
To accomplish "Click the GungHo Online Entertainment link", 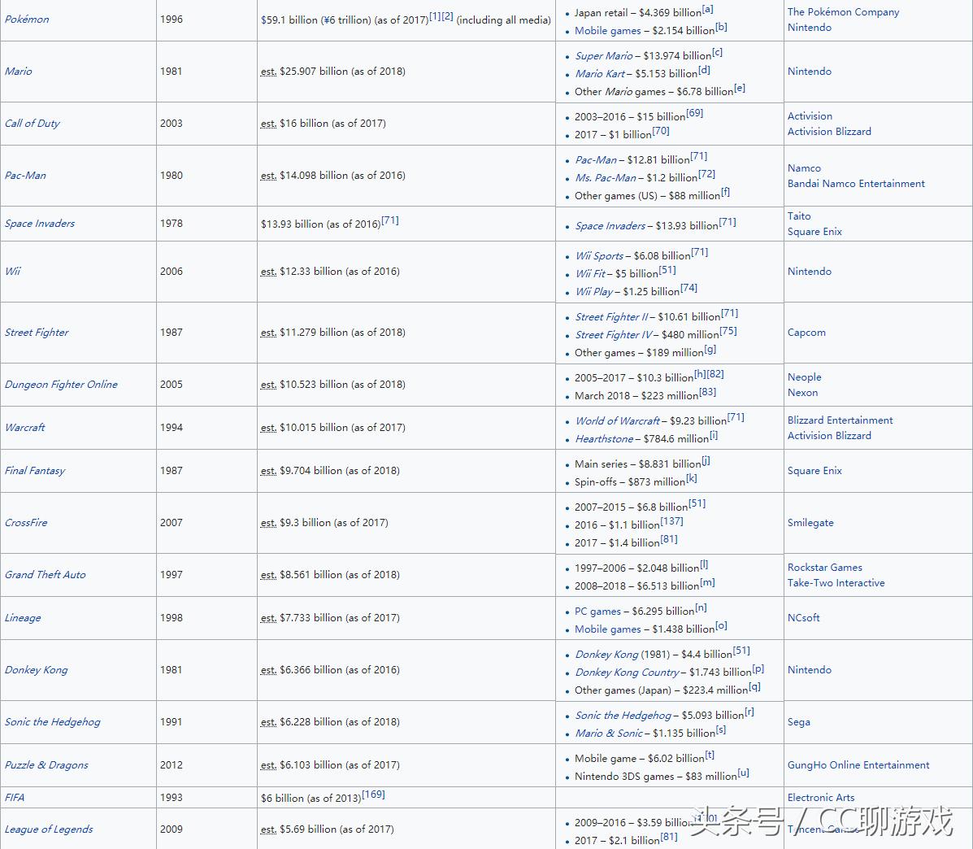I will tap(858, 765).
